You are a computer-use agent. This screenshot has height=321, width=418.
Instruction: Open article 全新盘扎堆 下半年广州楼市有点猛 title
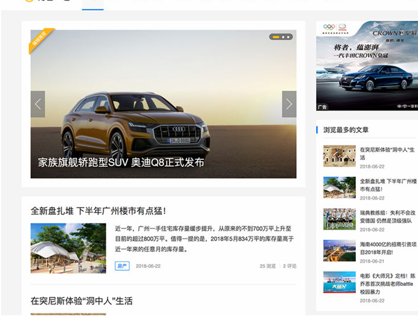click(98, 211)
